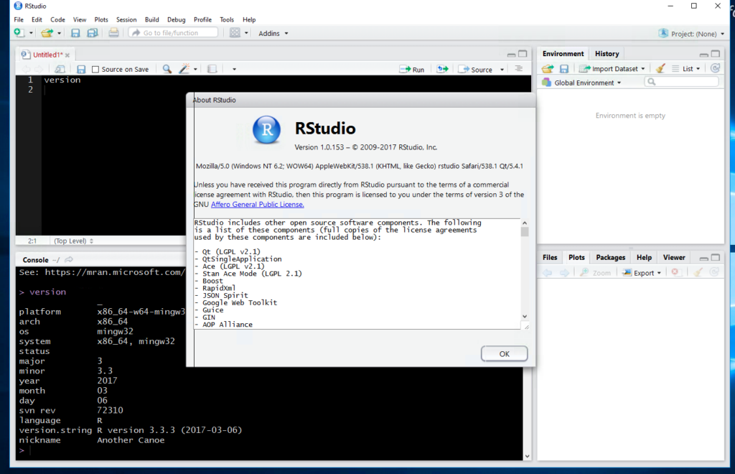735x474 pixels.
Task: Click the Compile Report notebook icon
Action: (212, 70)
